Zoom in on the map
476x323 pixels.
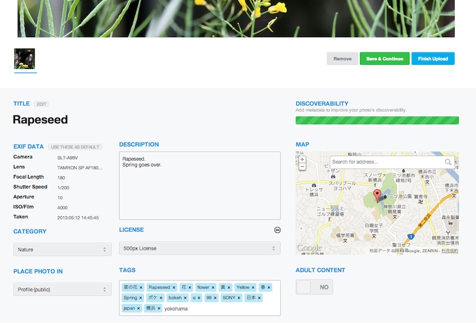302,159
